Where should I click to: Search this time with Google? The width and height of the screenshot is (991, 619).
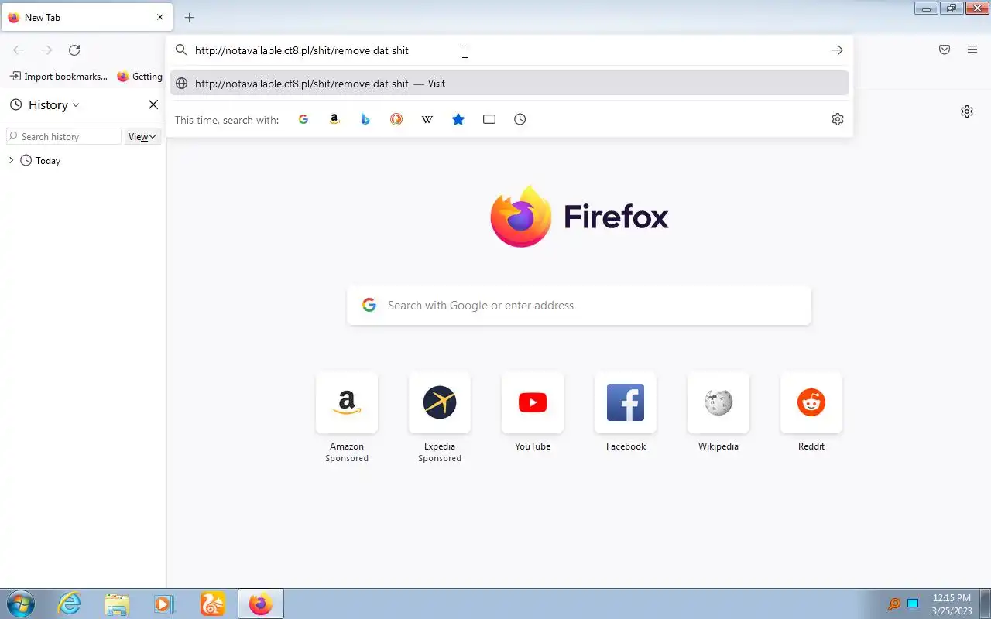303,119
